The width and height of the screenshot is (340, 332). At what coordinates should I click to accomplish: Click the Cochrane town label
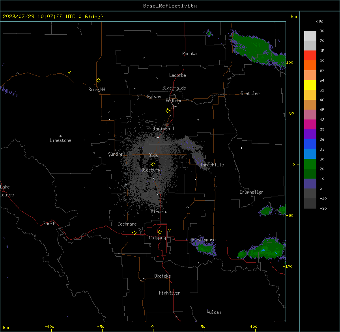(x=127, y=224)
